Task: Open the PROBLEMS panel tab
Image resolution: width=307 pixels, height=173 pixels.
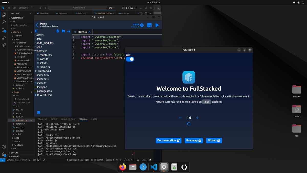Action: coord(42,119)
